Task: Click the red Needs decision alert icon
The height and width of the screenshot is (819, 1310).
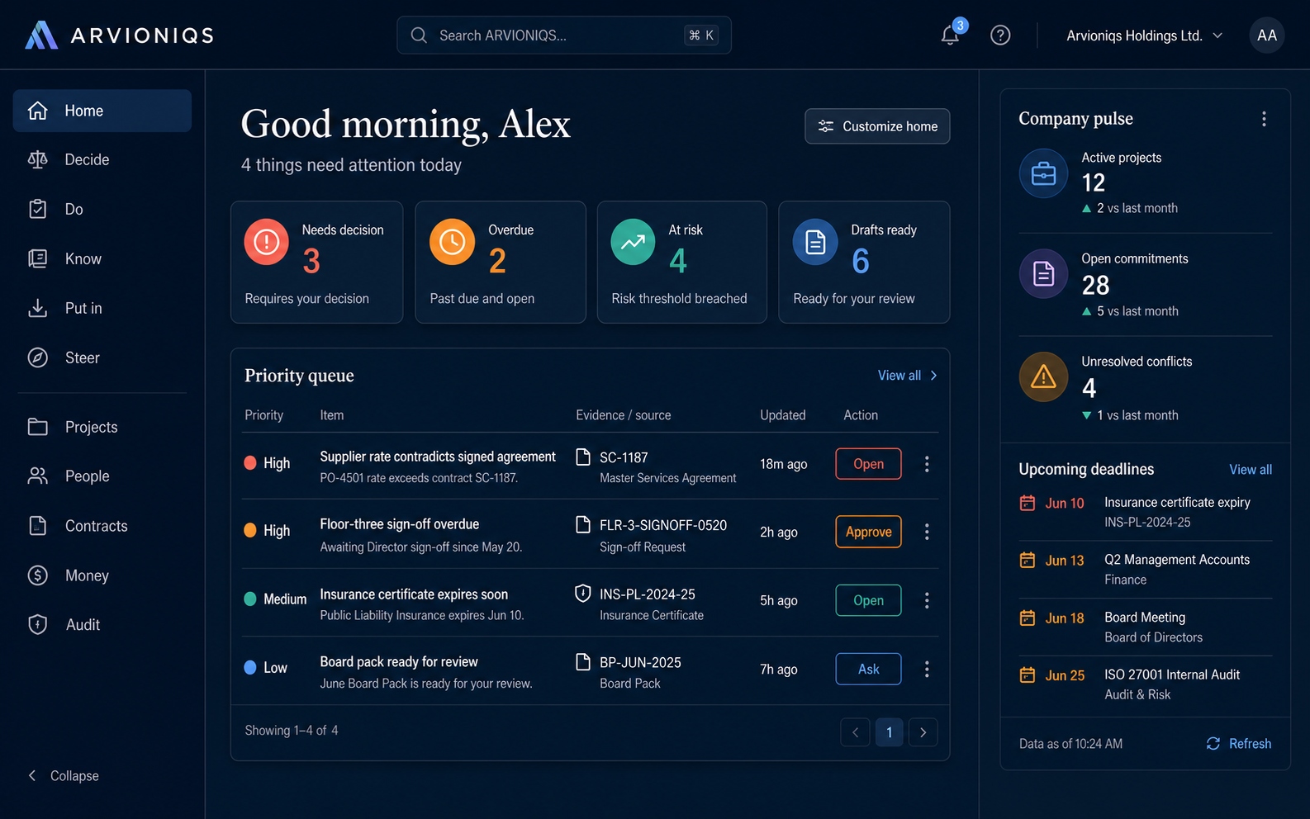Action: [x=266, y=242]
